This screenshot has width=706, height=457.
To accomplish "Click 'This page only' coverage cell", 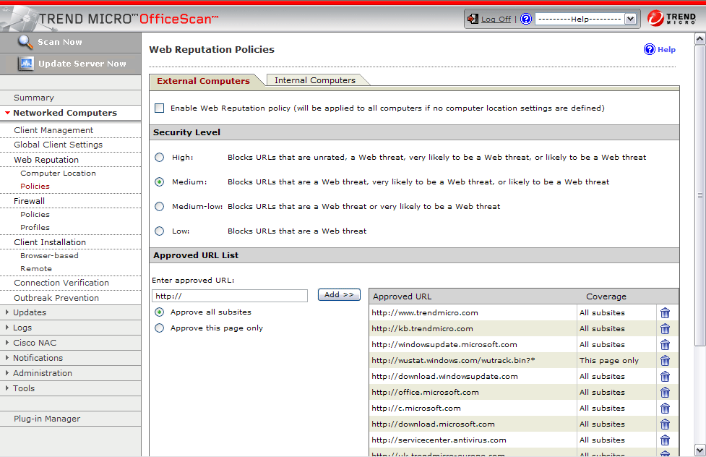I will [608, 361].
